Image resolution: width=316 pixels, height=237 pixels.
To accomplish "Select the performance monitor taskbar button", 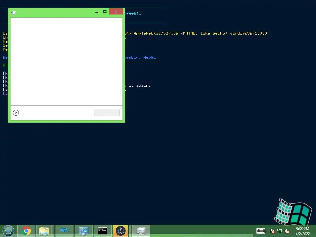I will click(x=141, y=231).
